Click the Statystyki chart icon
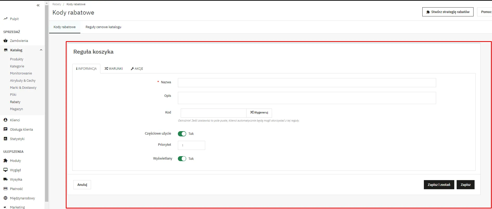 click(x=5, y=139)
